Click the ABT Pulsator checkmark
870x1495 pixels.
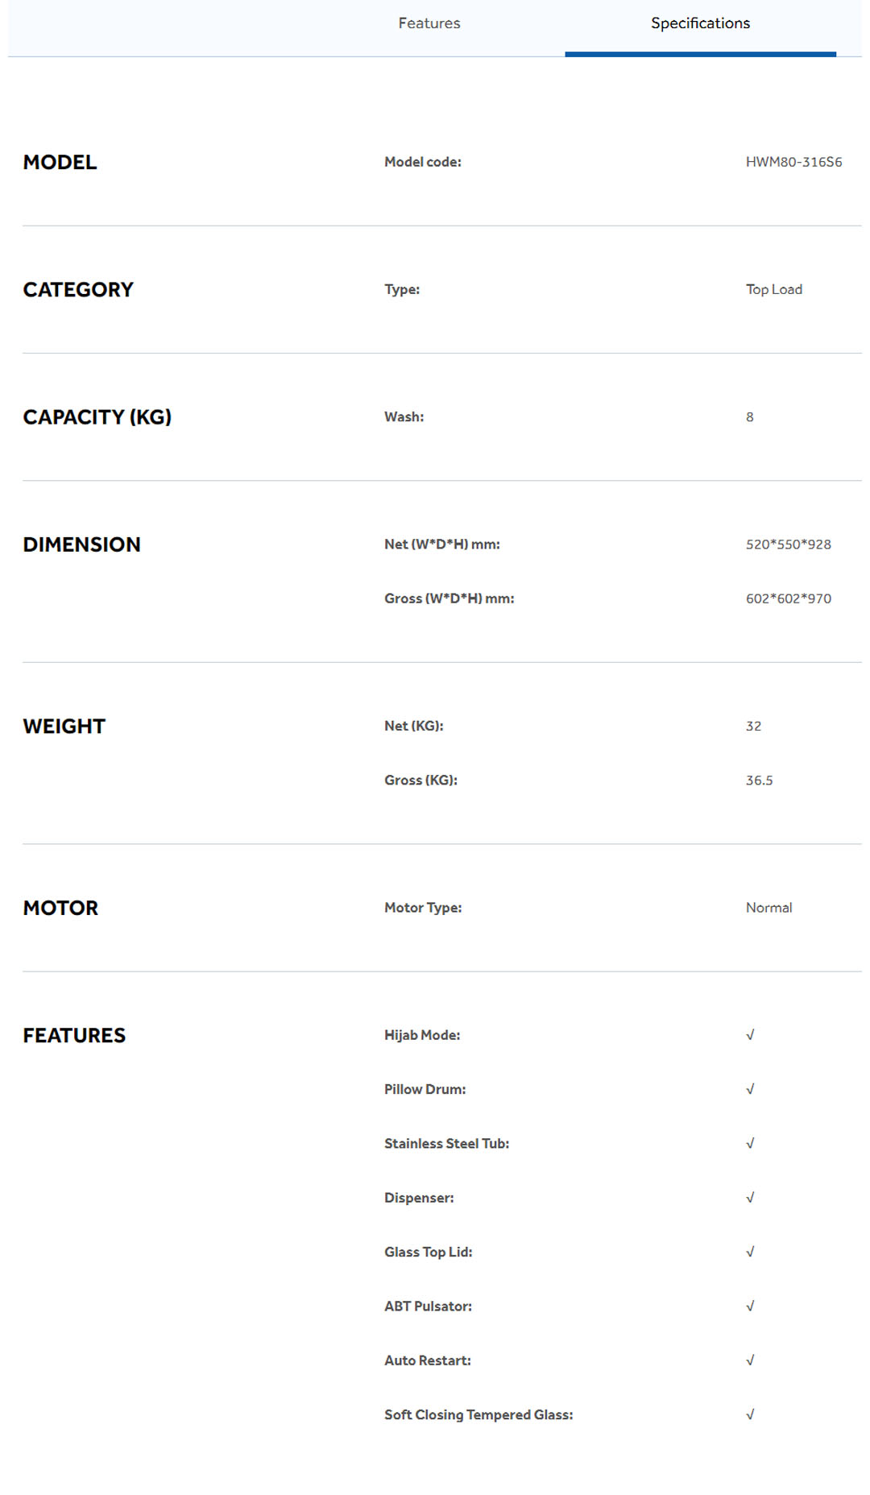tap(750, 1306)
